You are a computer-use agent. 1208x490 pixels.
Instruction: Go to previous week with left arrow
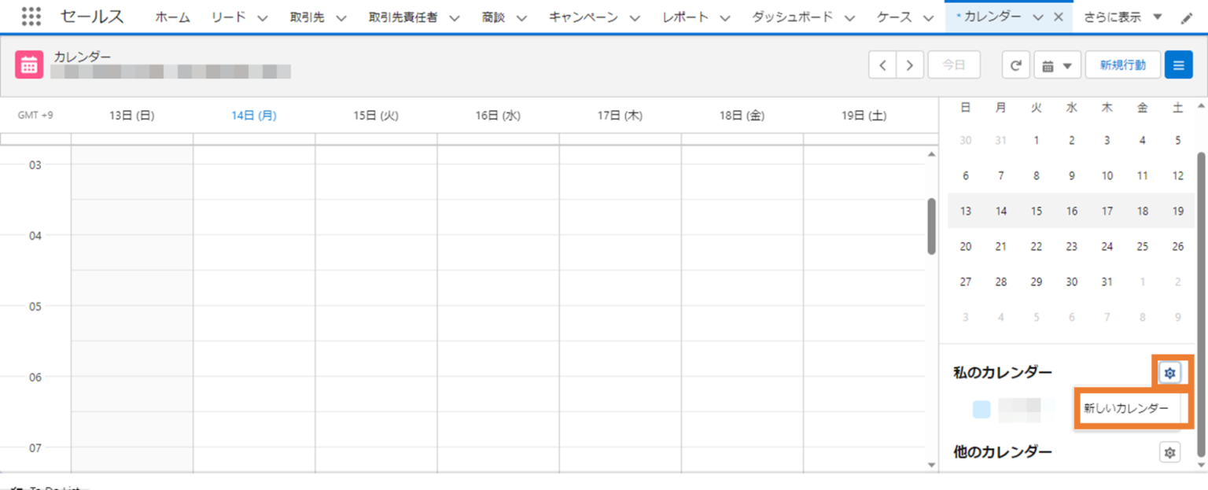[x=882, y=65]
